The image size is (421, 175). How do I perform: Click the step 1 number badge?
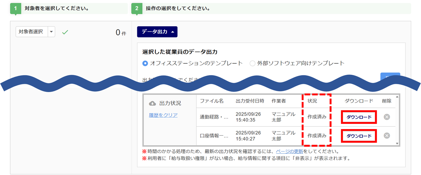point(15,9)
